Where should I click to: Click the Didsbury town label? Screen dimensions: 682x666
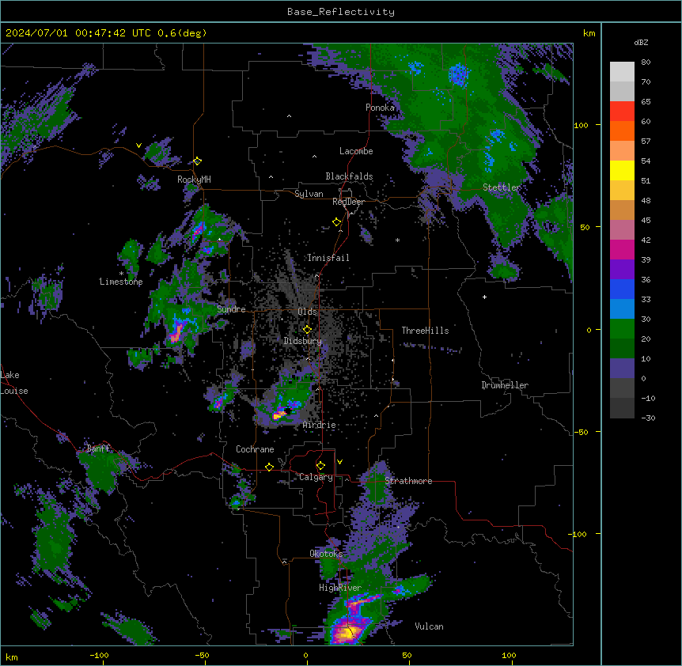(x=303, y=341)
